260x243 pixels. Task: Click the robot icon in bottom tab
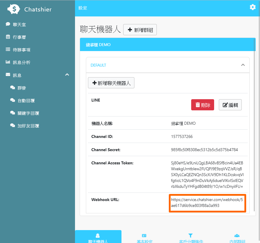click(98, 235)
